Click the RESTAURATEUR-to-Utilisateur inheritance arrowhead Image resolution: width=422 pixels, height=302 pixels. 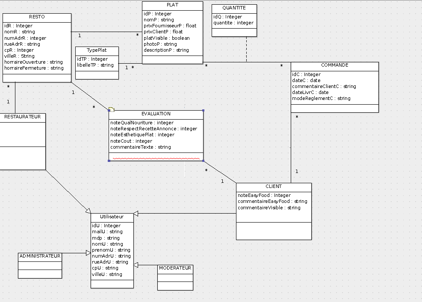point(88,211)
